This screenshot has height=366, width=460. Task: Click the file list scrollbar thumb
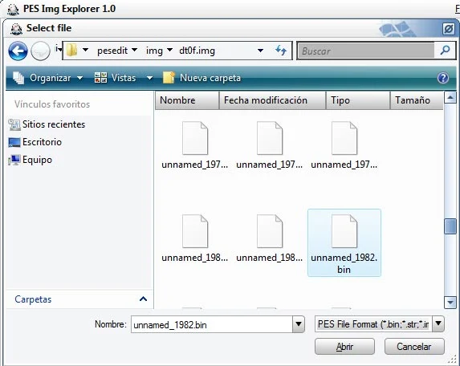tap(450, 226)
